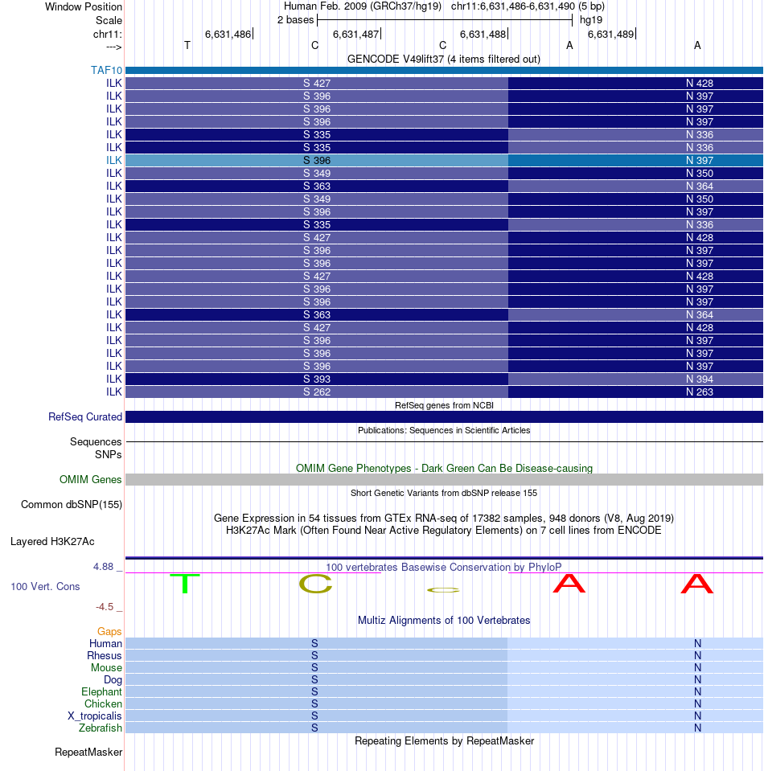Click the GTEx Gene Expression title

[x=444, y=518]
